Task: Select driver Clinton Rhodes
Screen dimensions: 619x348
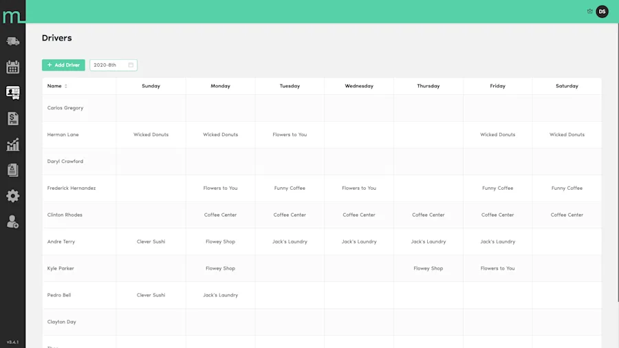Action: click(65, 215)
